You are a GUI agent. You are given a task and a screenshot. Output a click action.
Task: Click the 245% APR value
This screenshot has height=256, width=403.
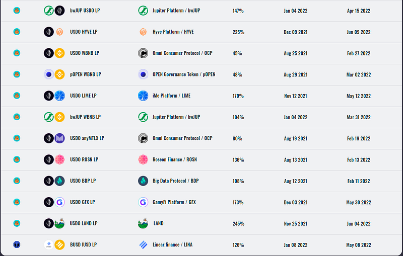(238, 223)
